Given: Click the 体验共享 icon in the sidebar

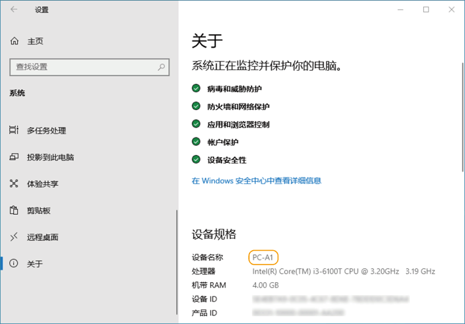Looking at the screenshot, I should (x=14, y=184).
